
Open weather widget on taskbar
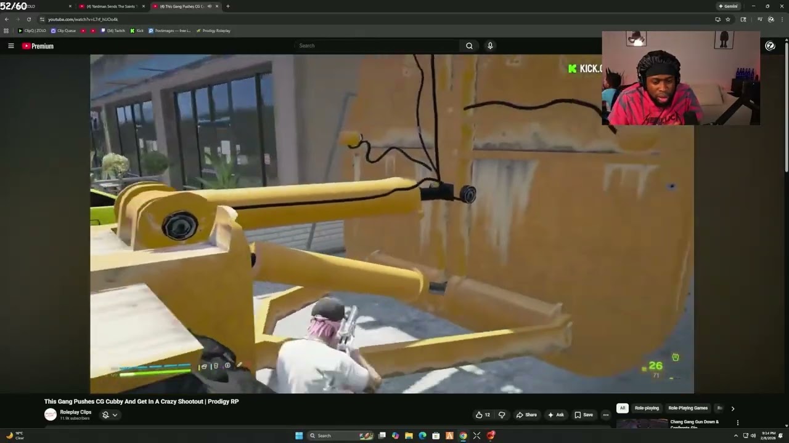click(x=15, y=436)
